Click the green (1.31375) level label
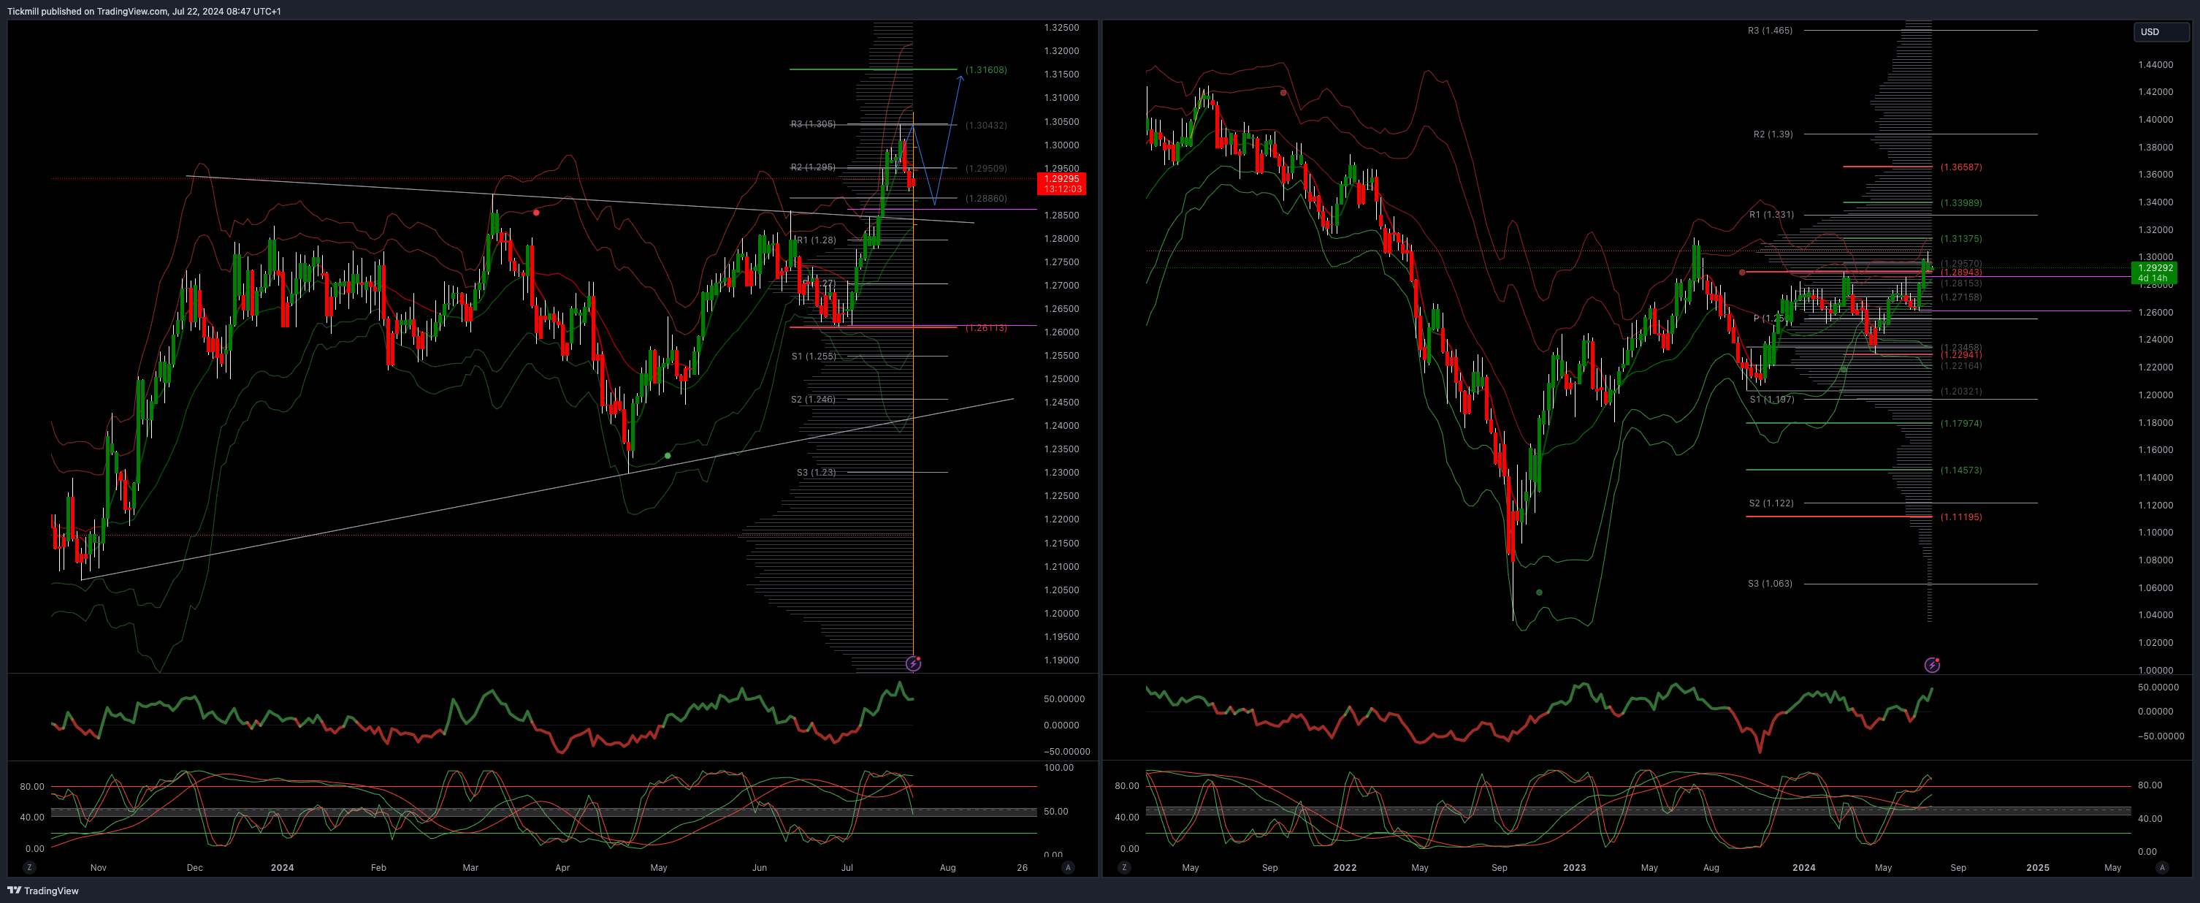Image resolution: width=2200 pixels, height=903 pixels. [1961, 239]
